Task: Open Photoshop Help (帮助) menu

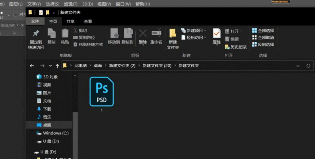Action: (x=142, y=4)
